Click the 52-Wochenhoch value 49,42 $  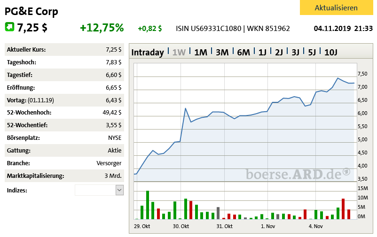tap(112, 112)
